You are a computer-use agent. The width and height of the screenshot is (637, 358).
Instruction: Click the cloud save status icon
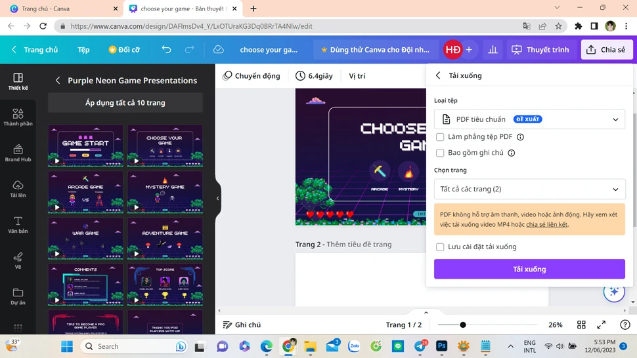[x=218, y=50]
